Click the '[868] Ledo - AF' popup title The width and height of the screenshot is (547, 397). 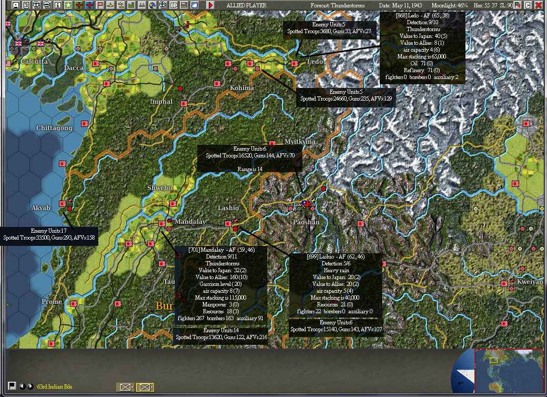tap(422, 15)
